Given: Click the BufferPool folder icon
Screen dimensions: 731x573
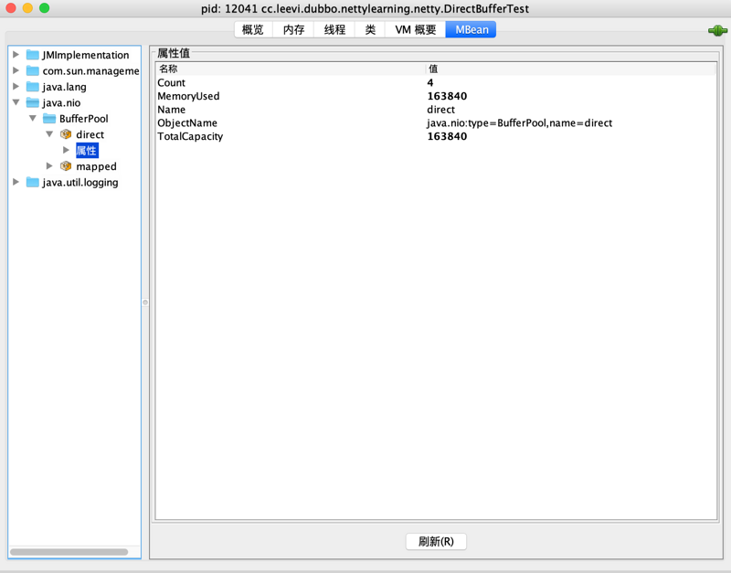Looking at the screenshot, I should [49, 119].
